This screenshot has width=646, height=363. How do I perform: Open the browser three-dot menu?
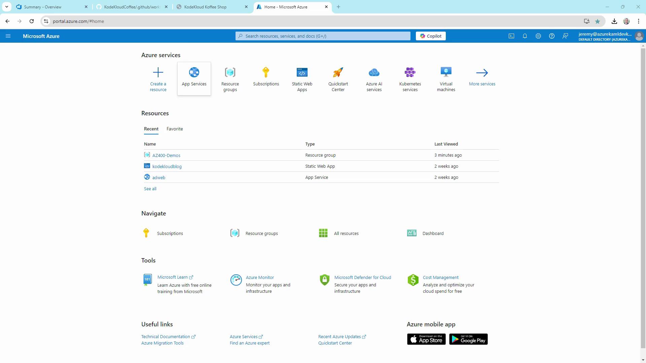pyautogui.click(x=639, y=21)
